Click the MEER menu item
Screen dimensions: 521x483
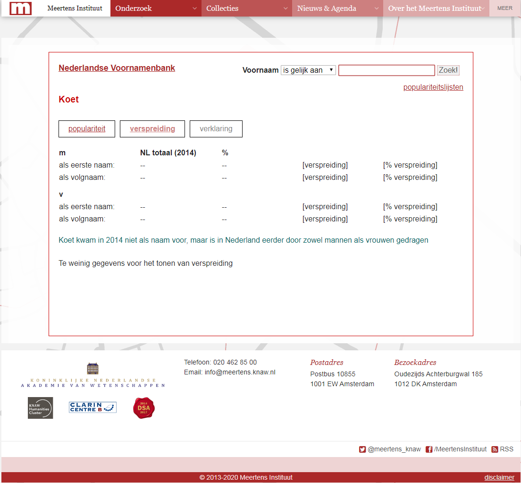505,8
